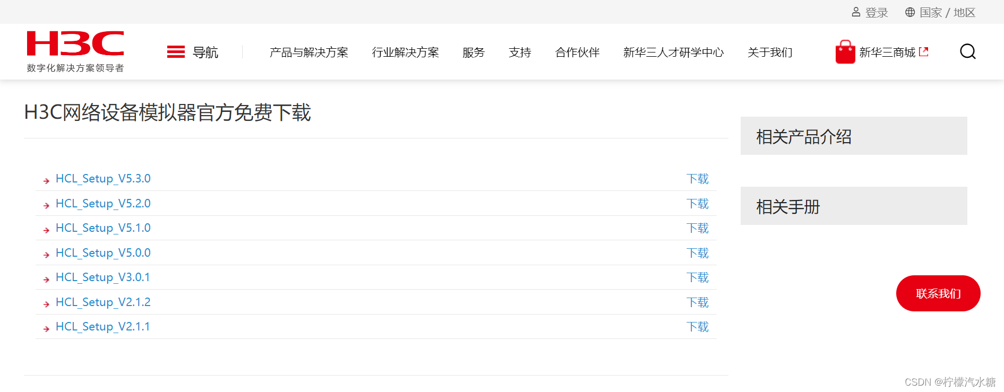Open HCL_Setup_V5.2.0 link
This screenshot has width=1004, height=392.
(x=103, y=204)
